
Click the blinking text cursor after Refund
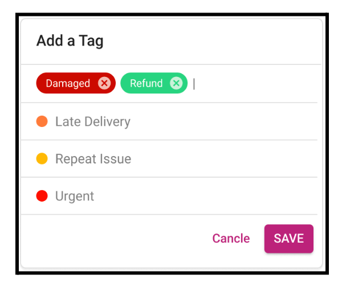[x=194, y=84]
